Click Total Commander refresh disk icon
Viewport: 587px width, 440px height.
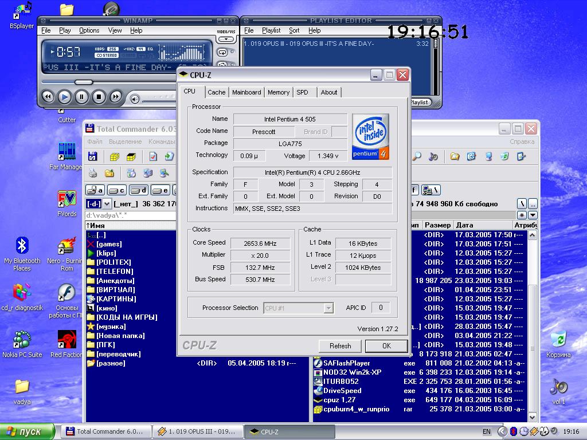[x=92, y=156]
